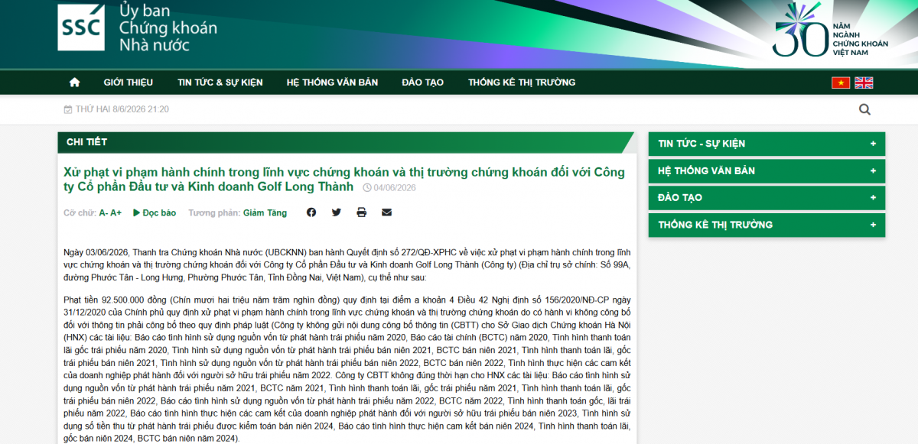Print the article

coord(361,212)
